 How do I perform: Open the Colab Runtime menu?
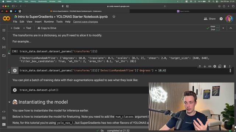(x=49, y=22)
